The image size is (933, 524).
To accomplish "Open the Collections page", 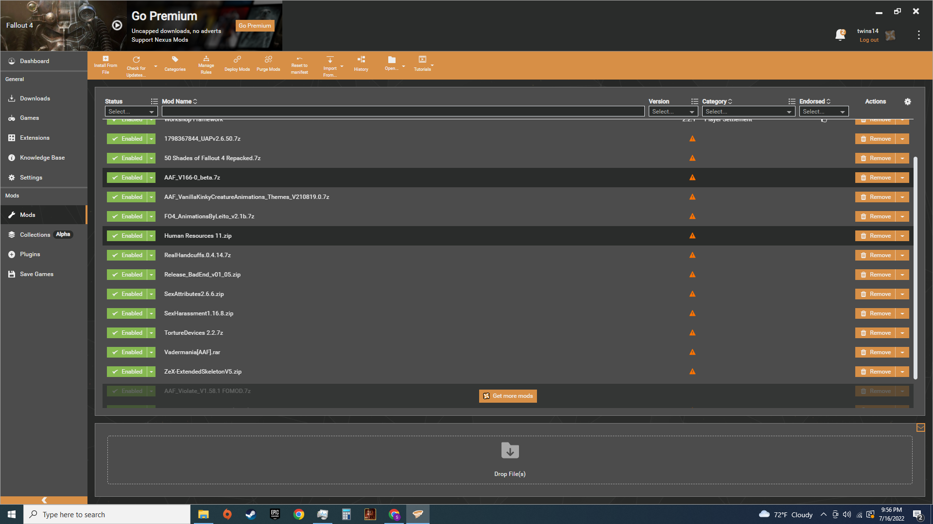I will tap(44, 235).
